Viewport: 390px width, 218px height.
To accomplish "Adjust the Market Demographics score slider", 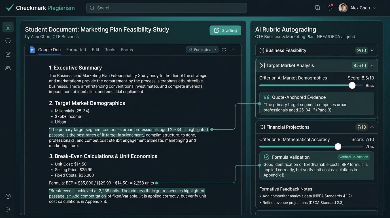I will coord(352,85).
